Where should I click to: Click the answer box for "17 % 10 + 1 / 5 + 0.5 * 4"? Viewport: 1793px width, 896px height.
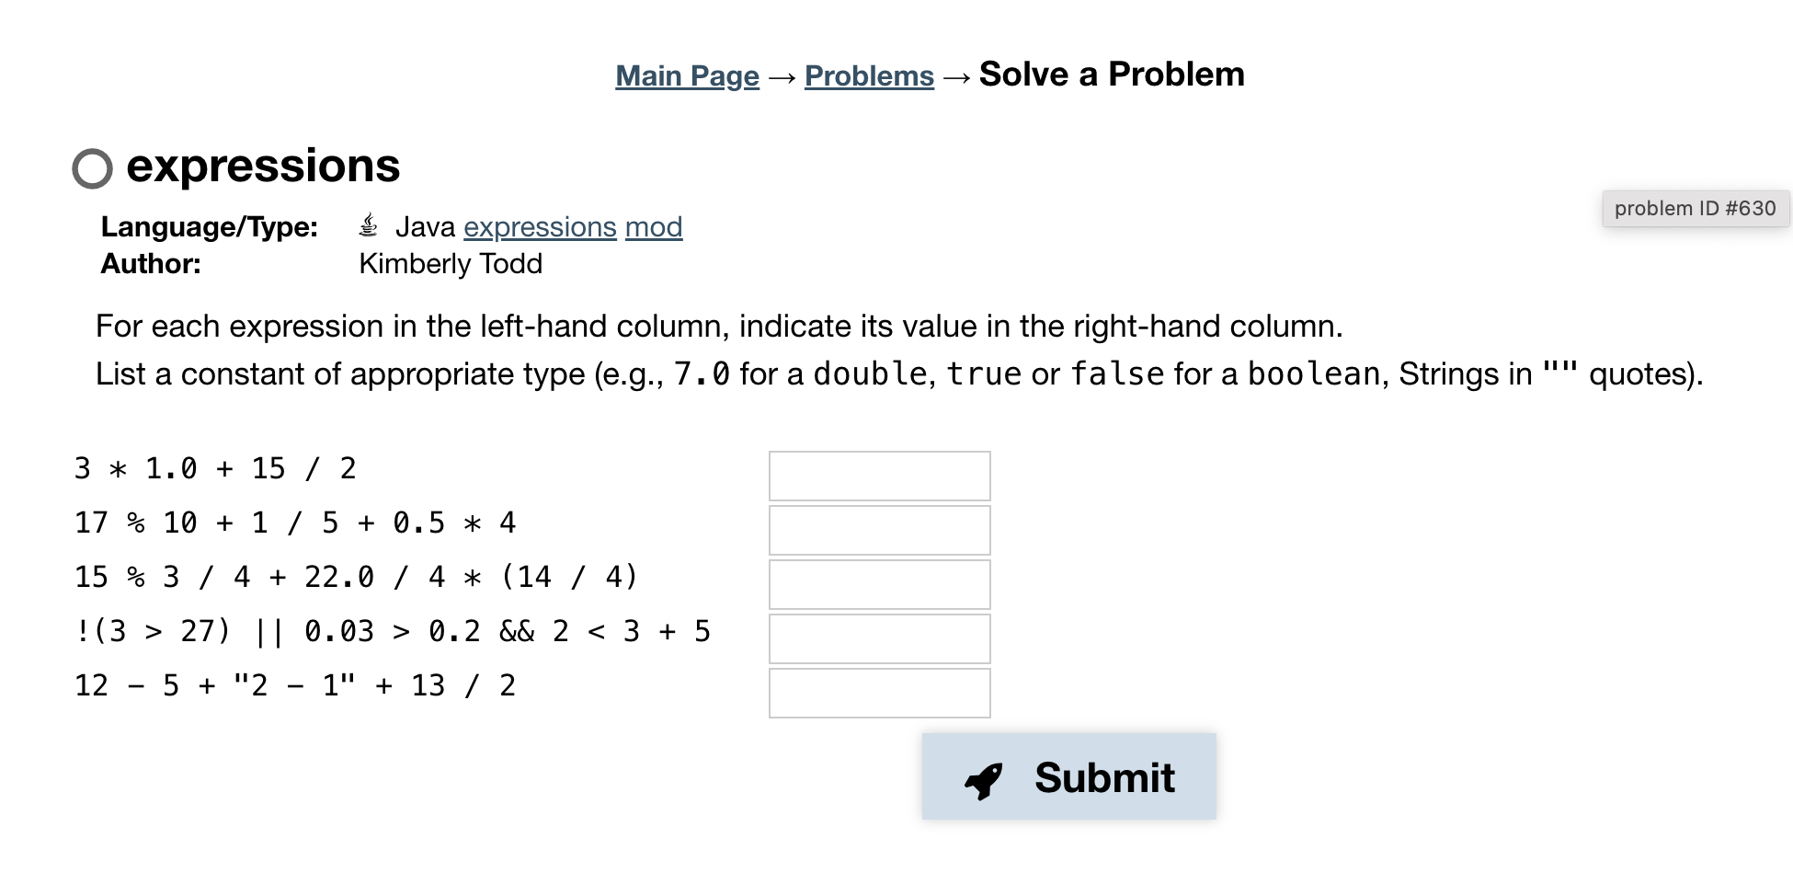click(x=878, y=530)
